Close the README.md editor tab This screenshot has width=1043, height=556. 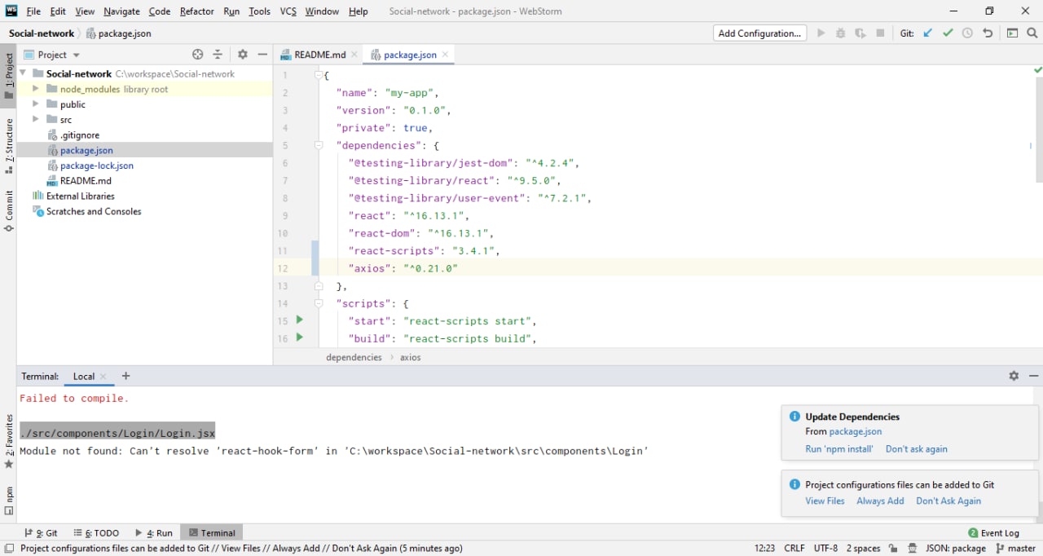pos(354,55)
